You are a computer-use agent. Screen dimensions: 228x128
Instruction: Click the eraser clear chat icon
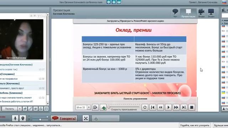(x=25, y=109)
